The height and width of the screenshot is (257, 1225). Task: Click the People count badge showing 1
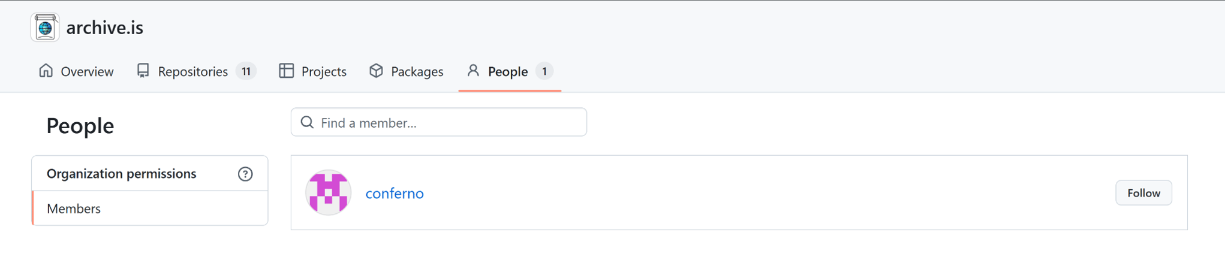pos(544,71)
